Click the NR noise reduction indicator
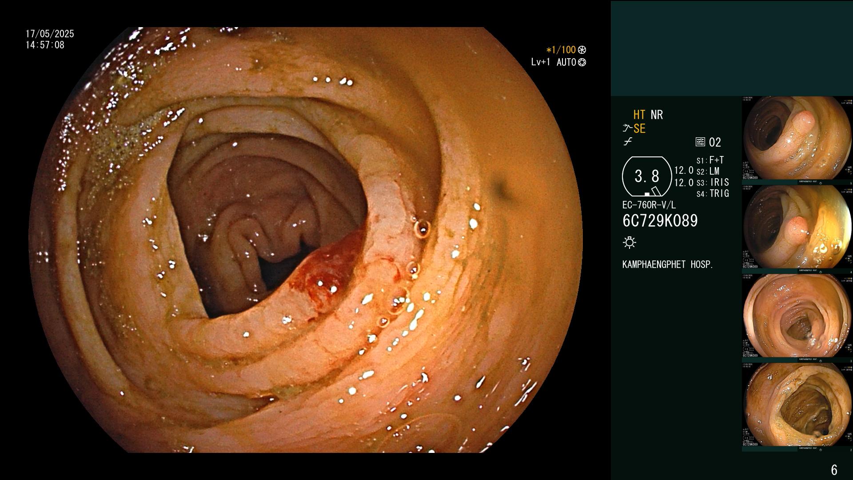This screenshot has height=480, width=853. [657, 115]
